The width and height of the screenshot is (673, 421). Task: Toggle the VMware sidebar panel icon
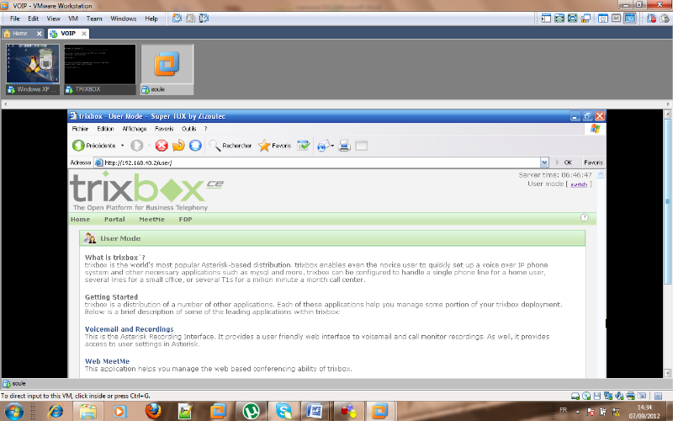(x=546, y=18)
